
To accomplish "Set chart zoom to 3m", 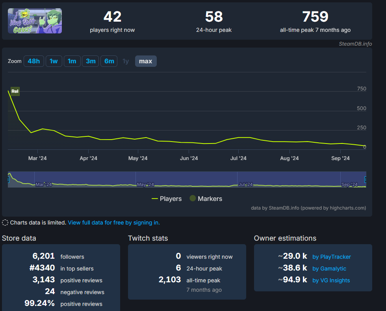I will pos(91,61).
